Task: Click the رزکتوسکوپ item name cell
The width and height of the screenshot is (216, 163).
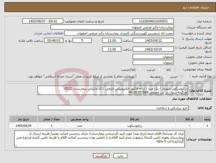Action: tap(134, 126)
